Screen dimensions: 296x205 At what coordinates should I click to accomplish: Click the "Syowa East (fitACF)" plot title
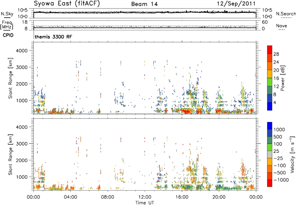point(67,3)
